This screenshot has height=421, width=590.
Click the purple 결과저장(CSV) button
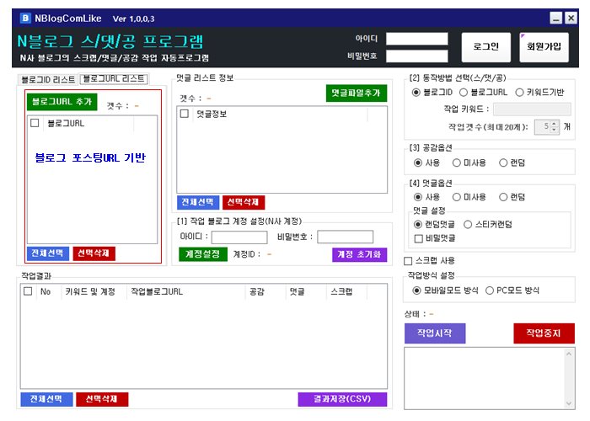coord(342,399)
